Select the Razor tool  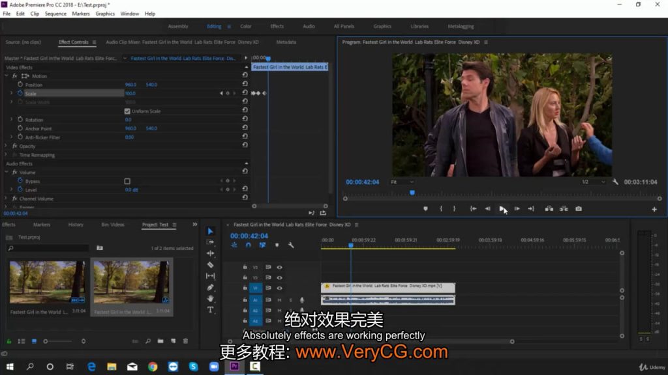[x=211, y=264]
